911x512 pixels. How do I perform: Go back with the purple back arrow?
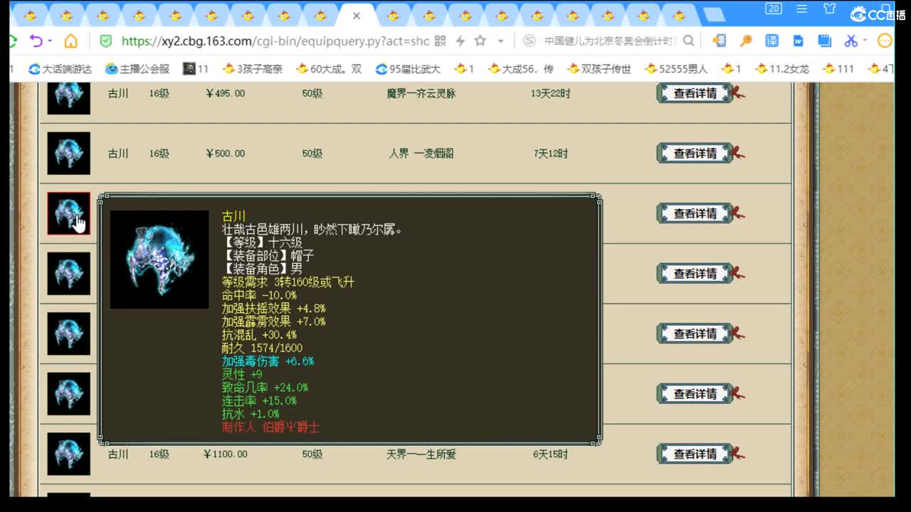[x=36, y=41]
